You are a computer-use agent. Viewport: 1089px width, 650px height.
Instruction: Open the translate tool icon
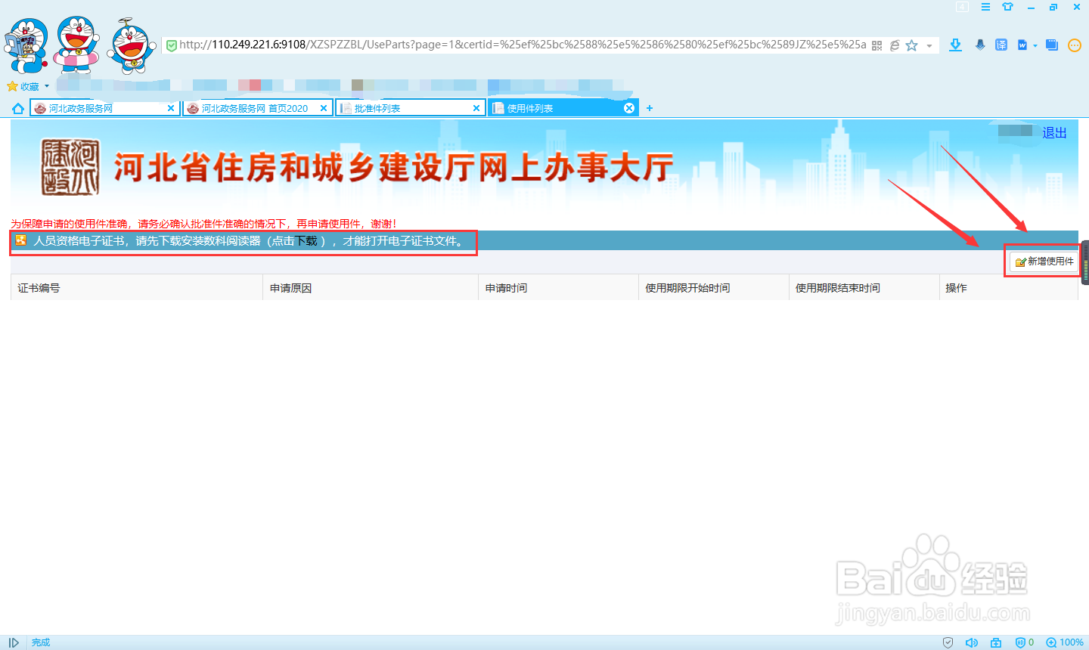(x=1001, y=45)
